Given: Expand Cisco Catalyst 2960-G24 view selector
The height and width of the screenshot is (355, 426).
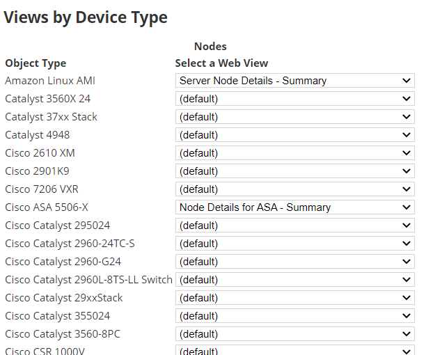Looking at the screenshot, I should click(294, 262).
